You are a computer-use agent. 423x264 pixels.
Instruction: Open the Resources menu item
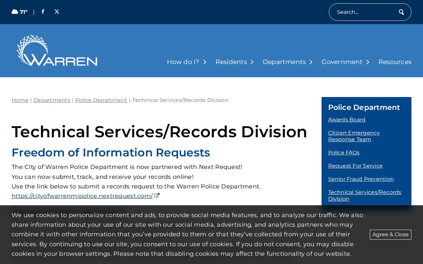coord(395,62)
